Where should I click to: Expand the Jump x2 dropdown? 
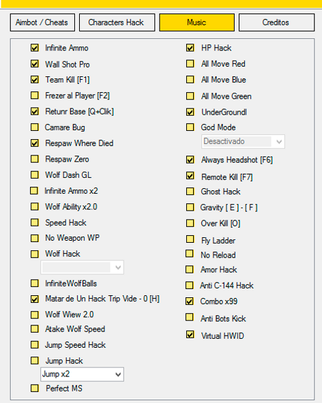tap(82, 374)
